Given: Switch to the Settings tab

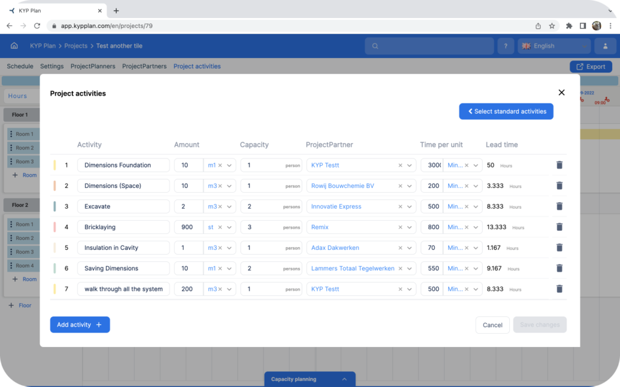Looking at the screenshot, I should point(51,66).
